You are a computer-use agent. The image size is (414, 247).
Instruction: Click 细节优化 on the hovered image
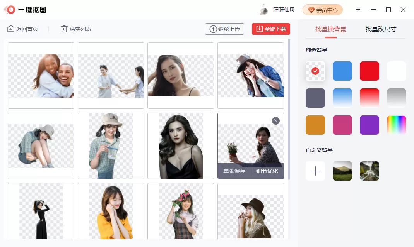[x=267, y=171]
